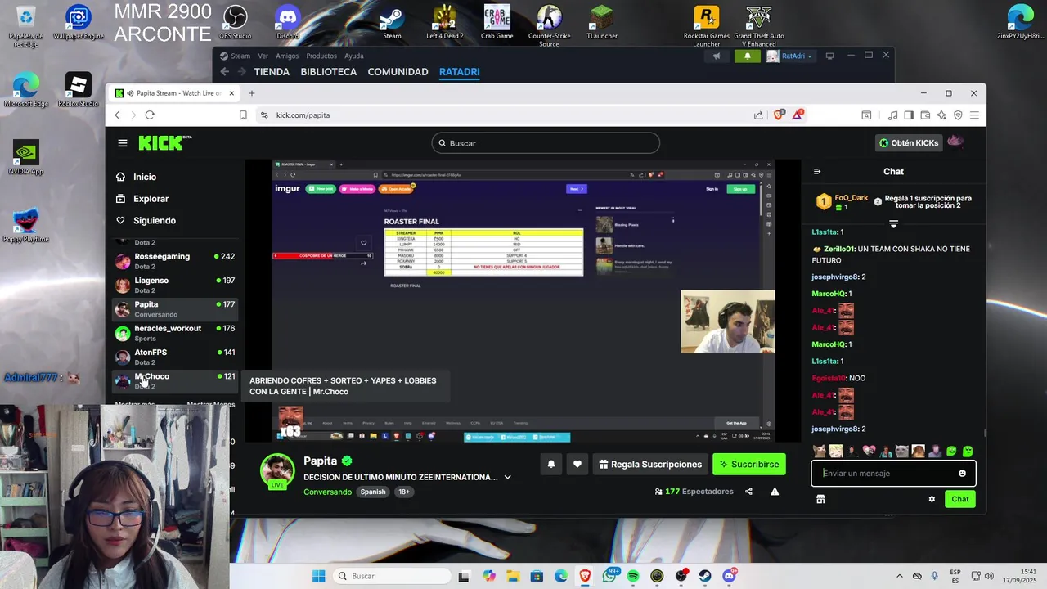The image size is (1047, 589).
Task: Go back in the browser
Action: pyautogui.click(x=118, y=115)
